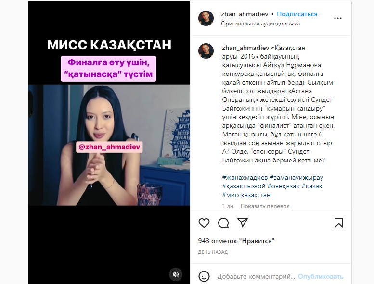This screenshot has height=284, width=374.
Task: Open comments via the speech bubble icon
Action: click(x=223, y=223)
